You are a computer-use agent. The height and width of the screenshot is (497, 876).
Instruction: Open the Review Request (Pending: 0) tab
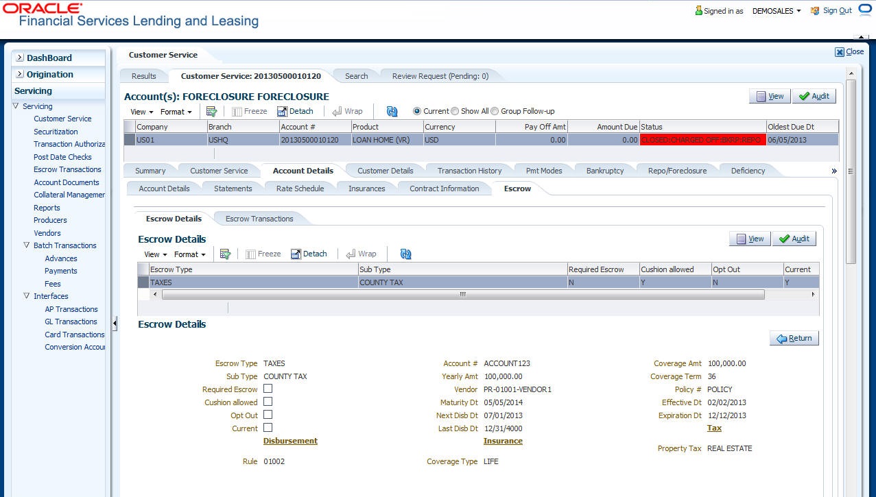(x=440, y=76)
